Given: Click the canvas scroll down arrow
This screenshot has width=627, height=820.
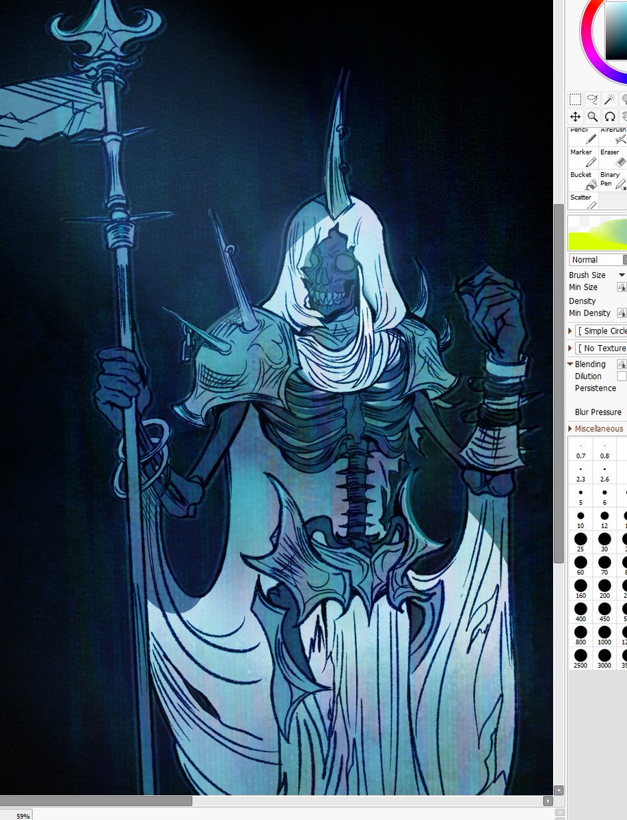Looking at the screenshot, I should click(x=559, y=790).
